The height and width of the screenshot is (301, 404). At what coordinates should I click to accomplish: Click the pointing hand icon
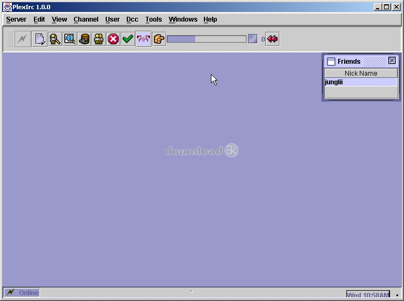pos(159,39)
